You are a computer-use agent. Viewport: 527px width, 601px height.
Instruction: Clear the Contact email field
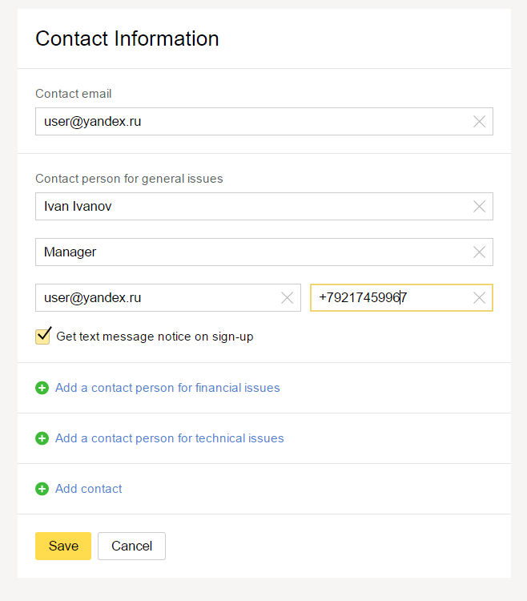coord(479,122)
